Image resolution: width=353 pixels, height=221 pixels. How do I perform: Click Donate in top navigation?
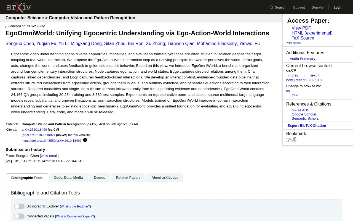(x=317, y=7)
